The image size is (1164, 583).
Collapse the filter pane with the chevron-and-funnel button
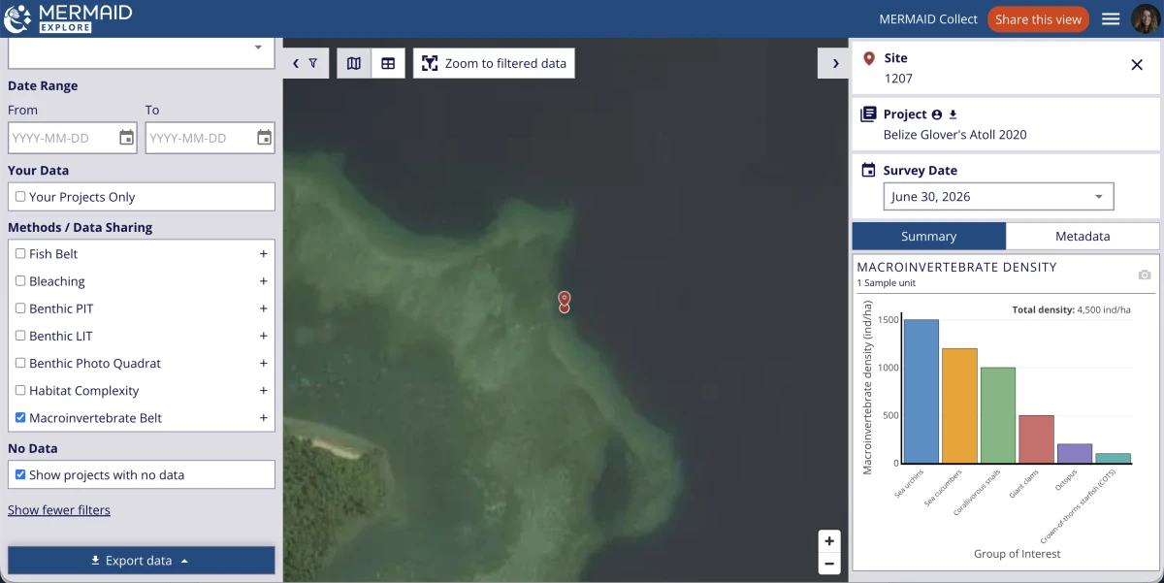click(x=306, y=64)
